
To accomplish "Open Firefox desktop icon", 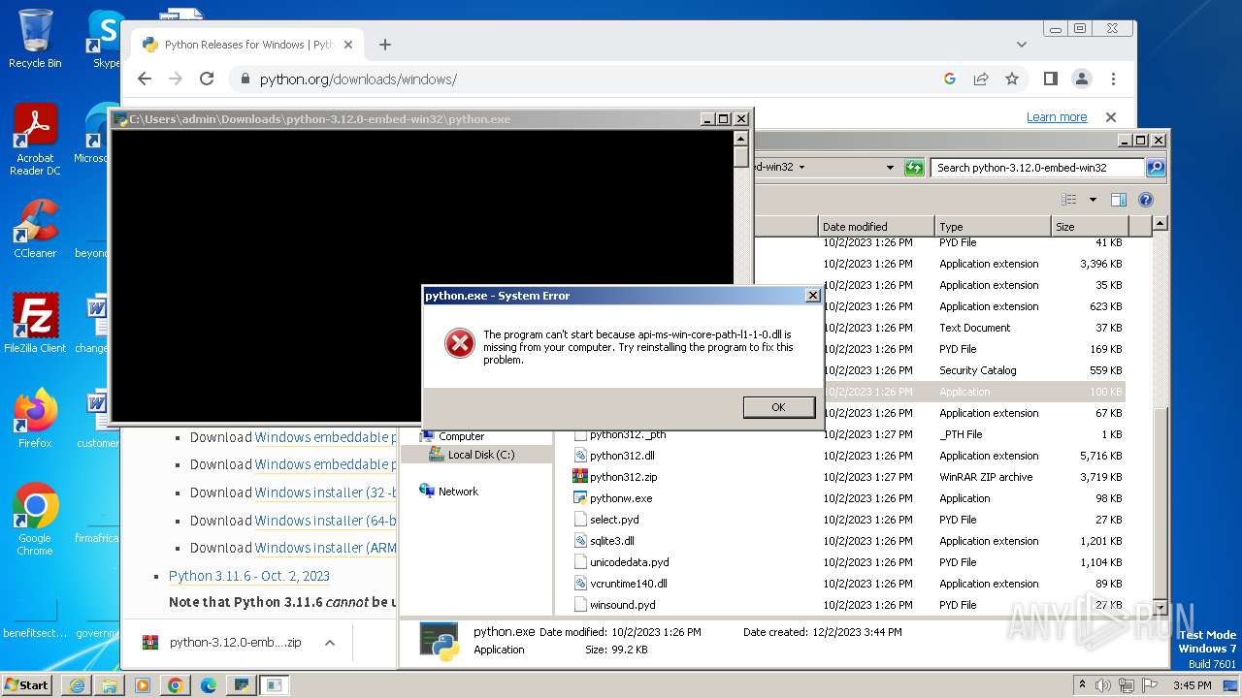I will [x=35, y=419].
